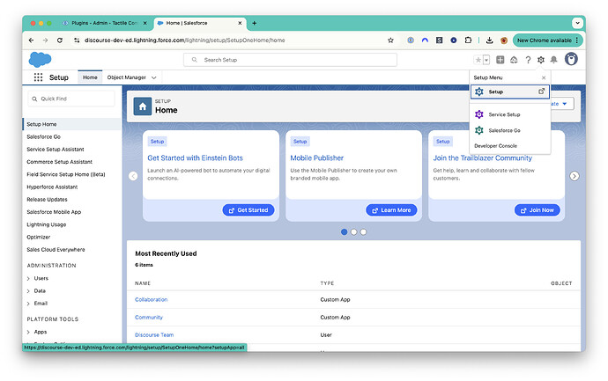Reload the page
608x381 pixels.
coord(60,40)
